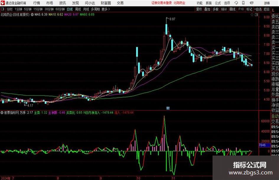Click the 财 marker below the candlestick chart
The width and height of the screenshot is (279, 180).
(168, 108)
